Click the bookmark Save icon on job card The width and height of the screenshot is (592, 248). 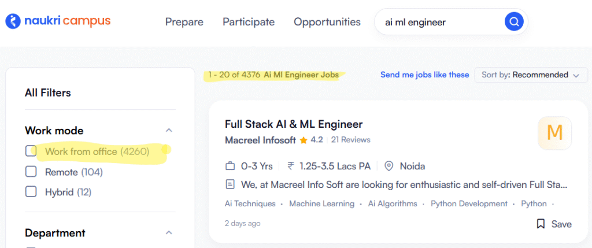(x=541, y=224)
